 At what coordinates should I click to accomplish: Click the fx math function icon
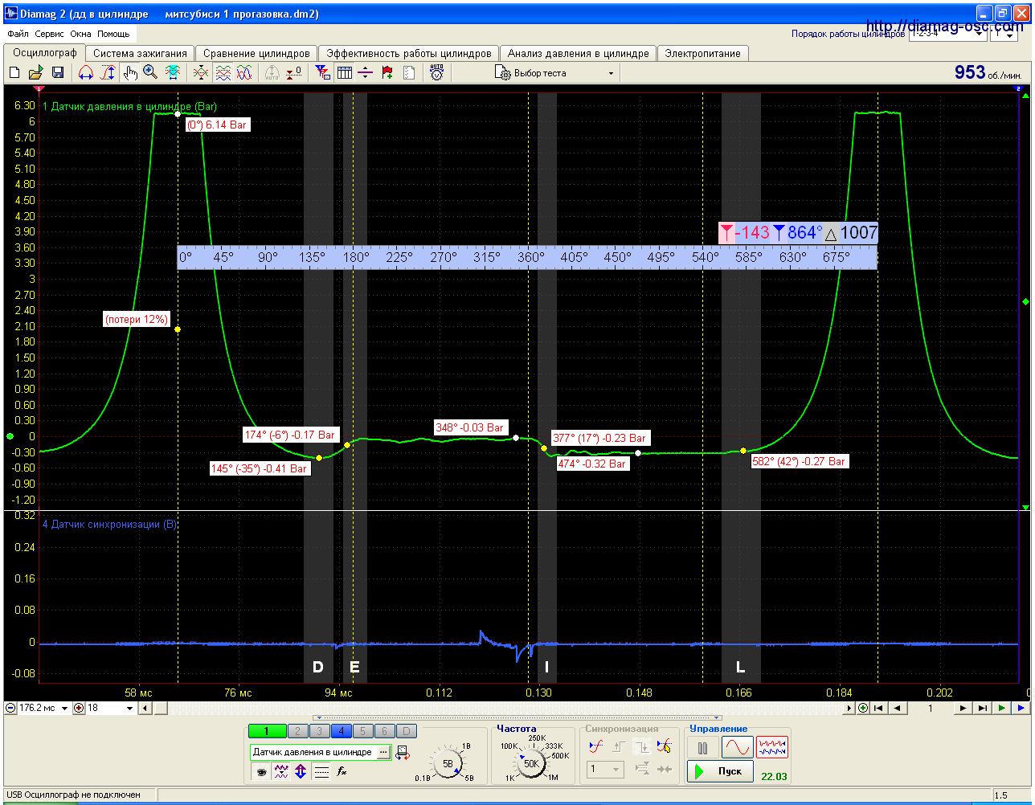(342, 771)
